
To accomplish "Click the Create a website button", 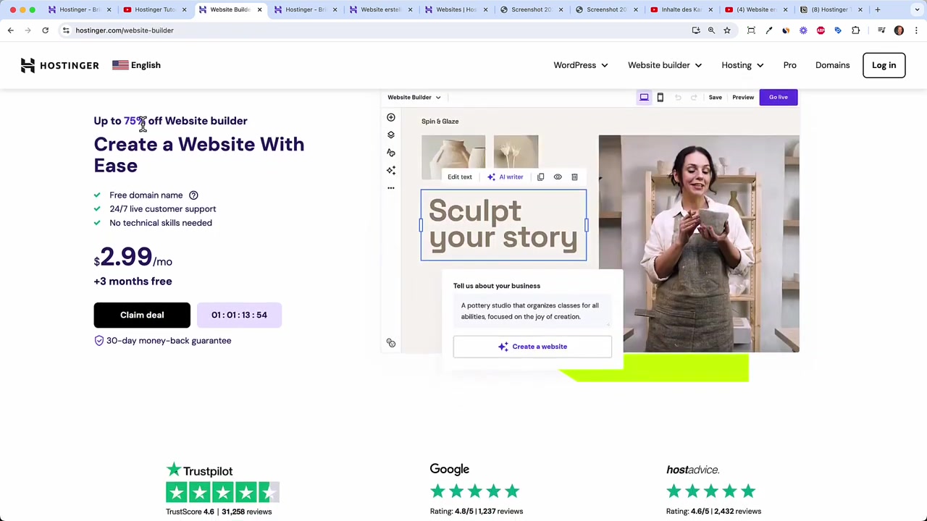I will click(532, 347).
